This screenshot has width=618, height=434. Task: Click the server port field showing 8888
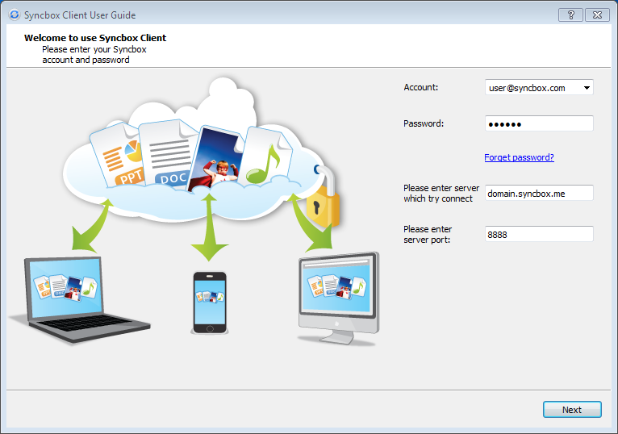point(539,234)
